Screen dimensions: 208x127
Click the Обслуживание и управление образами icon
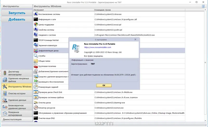[36, 113]
